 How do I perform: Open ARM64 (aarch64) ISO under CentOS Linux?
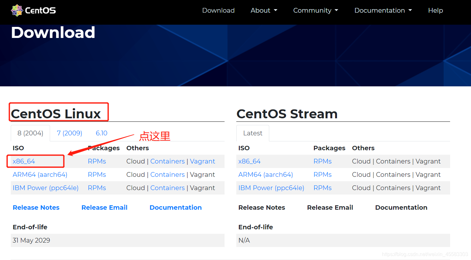pos(40,175)
